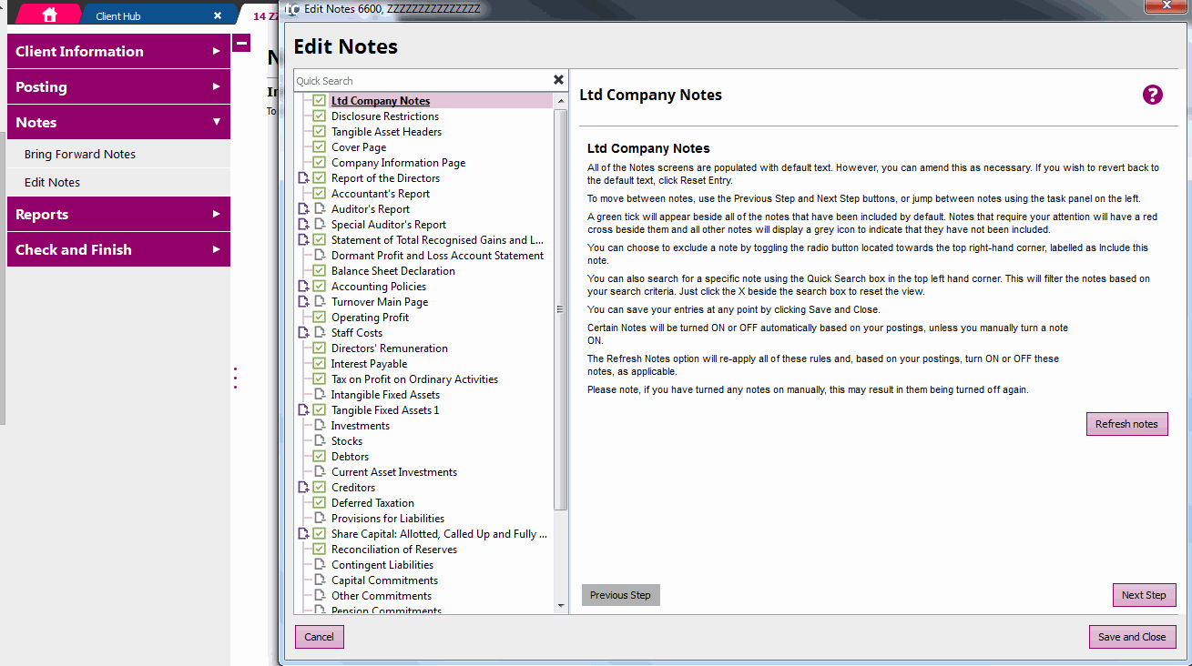1192x666 pixels.
Task: Toggle the green tick beside Cover Page
Action: click(319, 147)
